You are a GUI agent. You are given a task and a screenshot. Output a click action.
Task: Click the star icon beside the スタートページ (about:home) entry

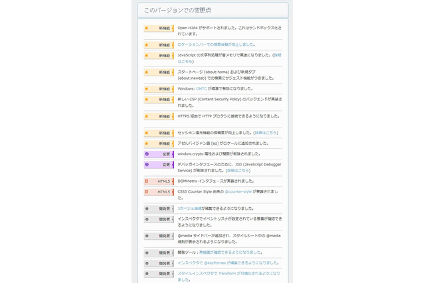(146, 72)
